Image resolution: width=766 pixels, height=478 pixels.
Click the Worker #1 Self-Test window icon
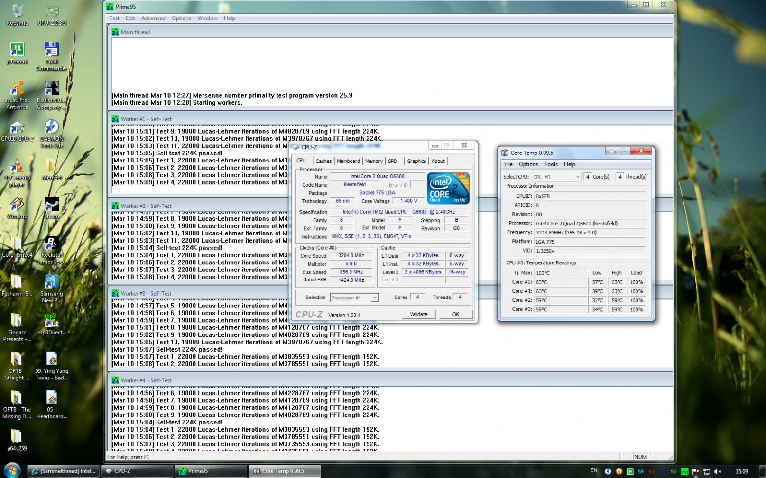115,119
